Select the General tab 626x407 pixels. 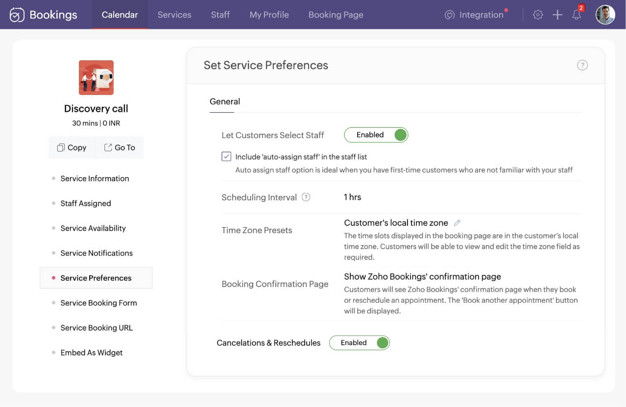tap(225, 102)
